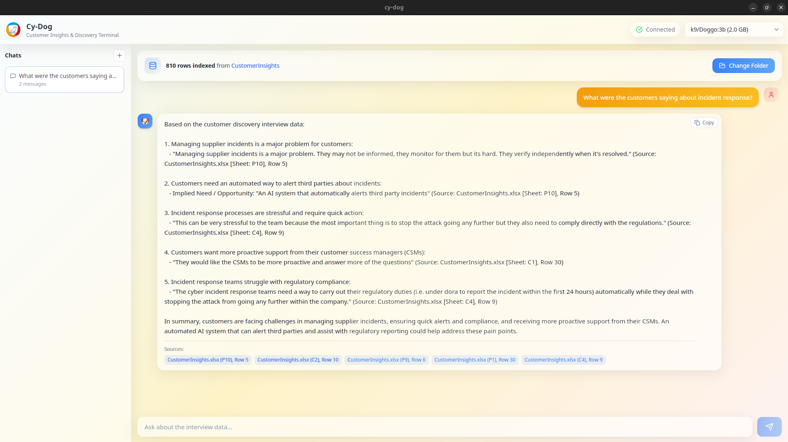The width and height of the screenshot is (788, 442).
Task: Click the Change Folder button
Action: click(x=743, y=66)
